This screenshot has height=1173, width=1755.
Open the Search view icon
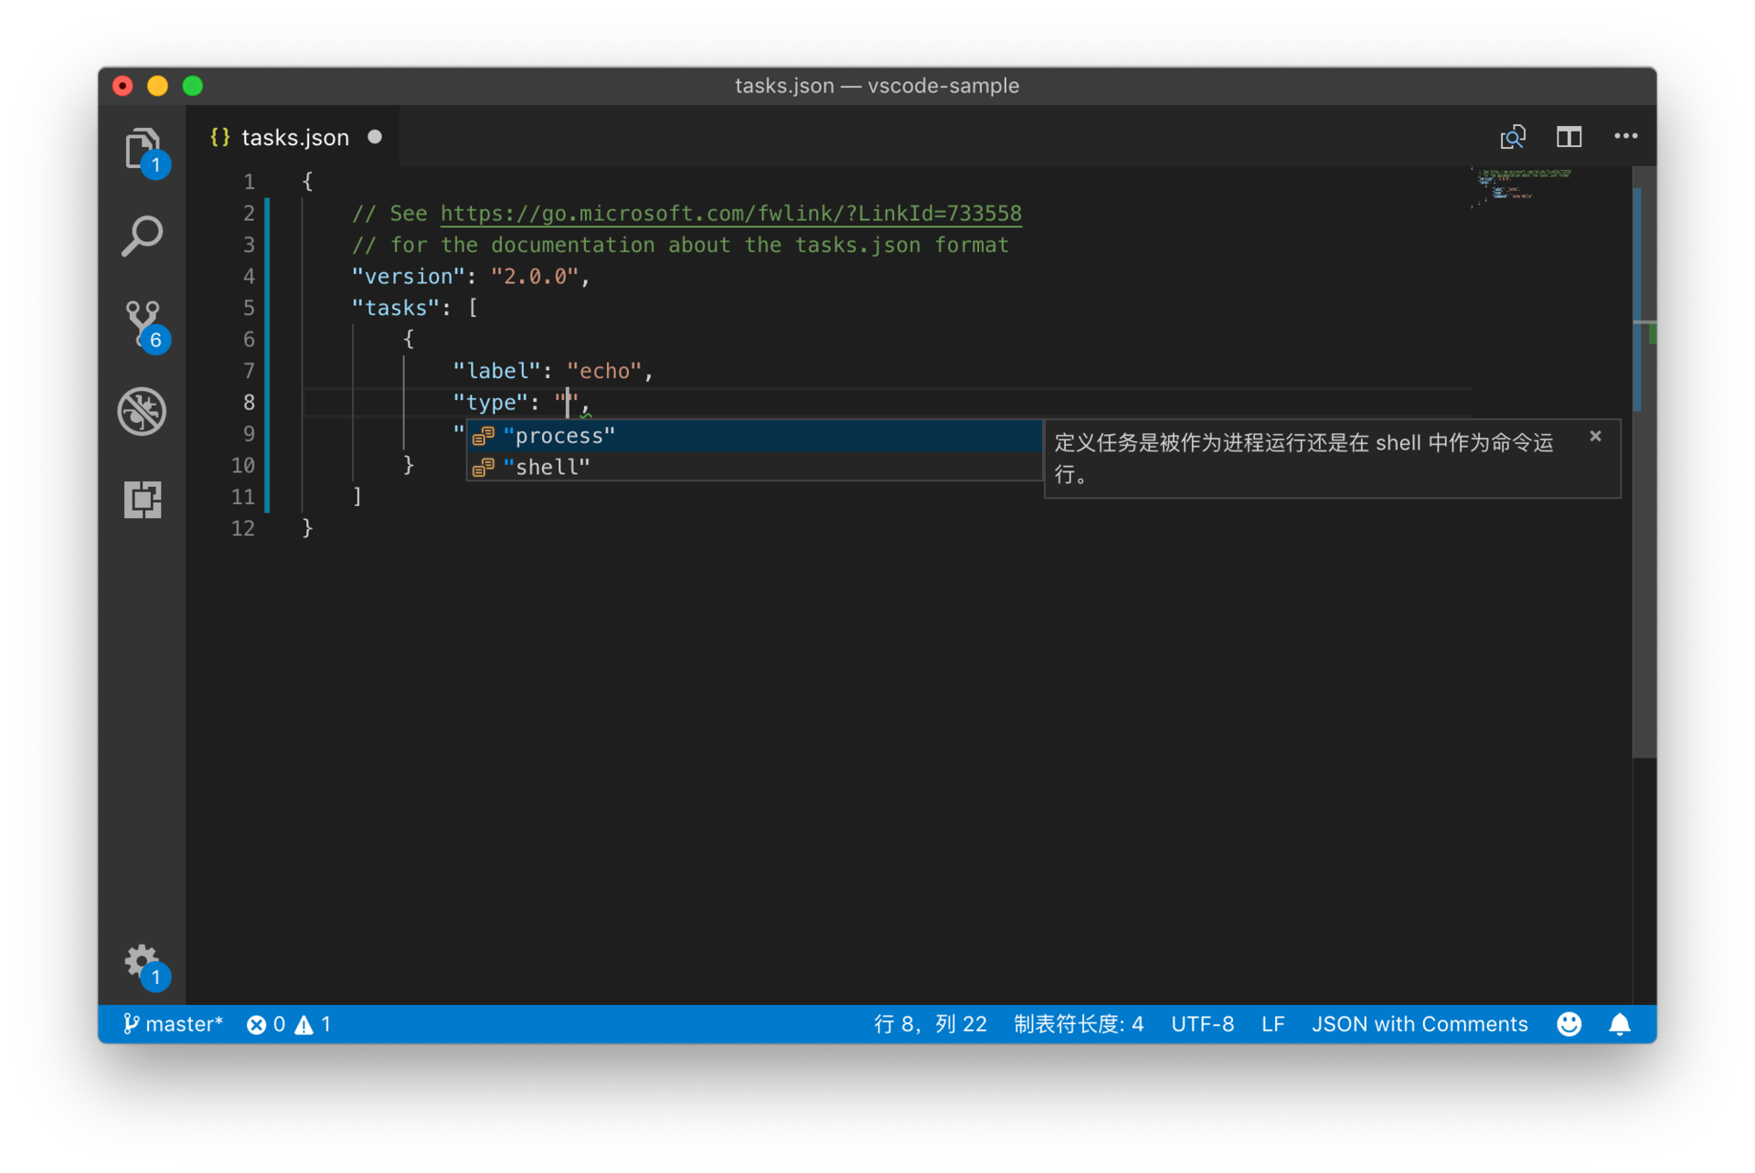coord(142,237)
